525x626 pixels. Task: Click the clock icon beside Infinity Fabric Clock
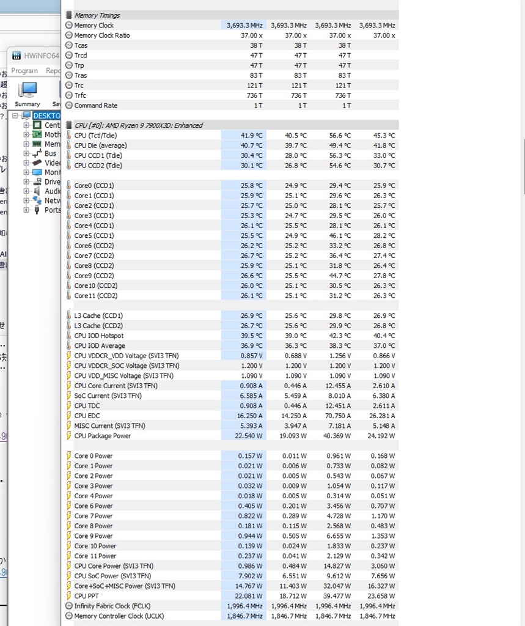coord(68,606)
